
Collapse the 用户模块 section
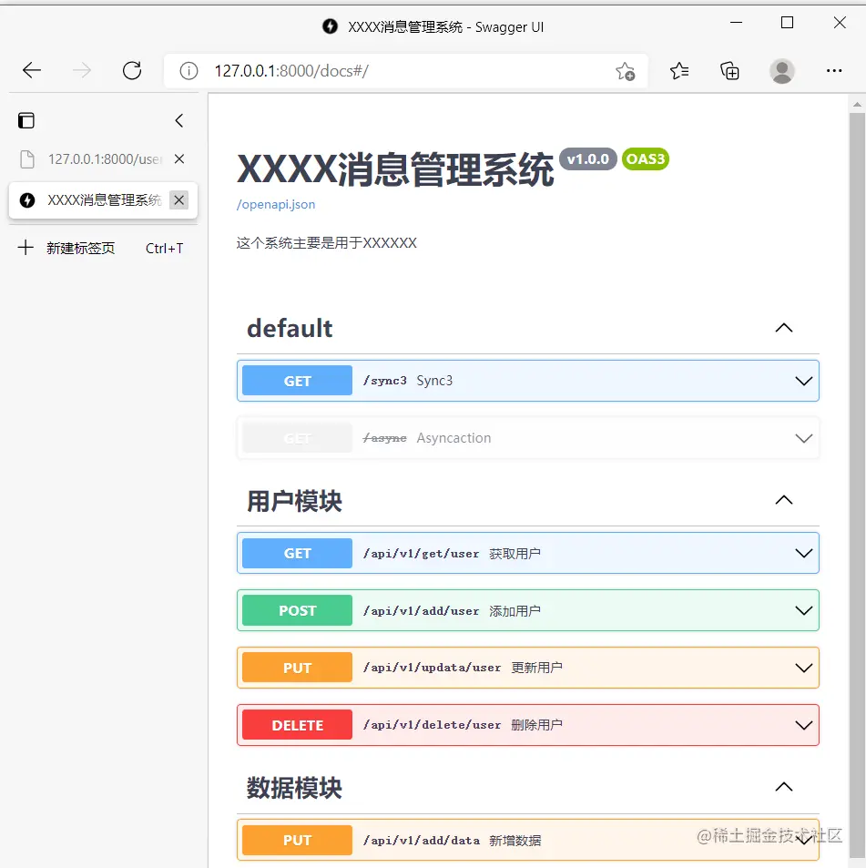(x=783, y=500)
